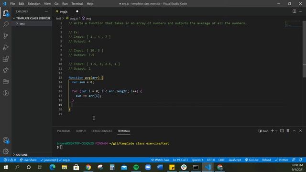Open the Edit menu
306x172 pixels.
click(x=21, y=4)
